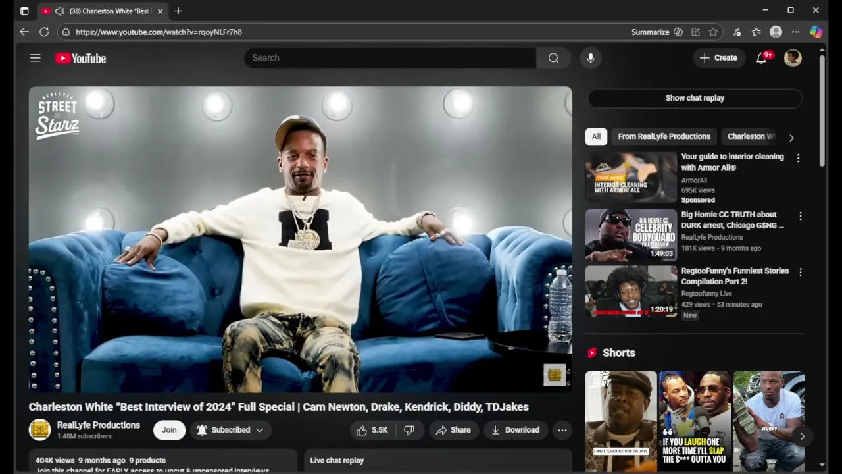Share the video
This screenshot has width=842, height=474.
point(453,430)
